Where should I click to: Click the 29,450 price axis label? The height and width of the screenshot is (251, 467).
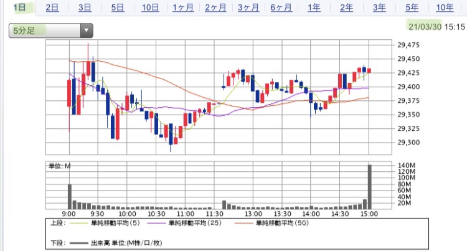click(x=408, y=59)
